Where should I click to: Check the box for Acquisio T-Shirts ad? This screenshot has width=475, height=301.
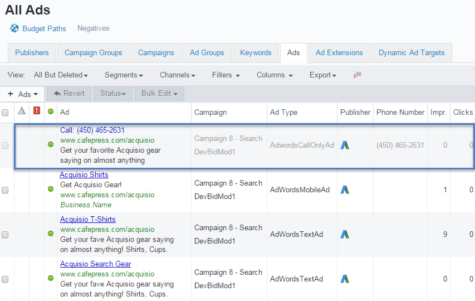(x=5, y=235)
